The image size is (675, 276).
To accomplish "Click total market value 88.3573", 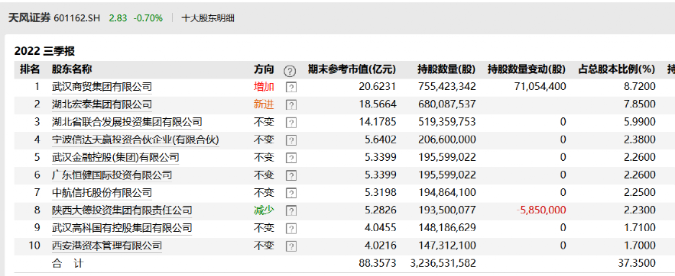I will point(377,263).
